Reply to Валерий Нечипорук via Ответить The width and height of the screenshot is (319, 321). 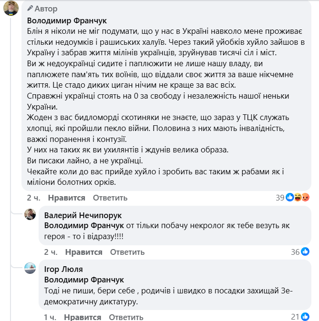coord(127,252)
